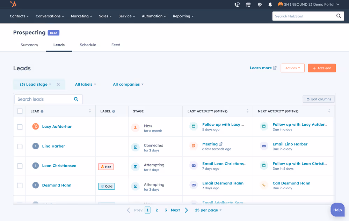Select all leads using the header checkbox
Screen dimensions: 349x221
point(20,111)
